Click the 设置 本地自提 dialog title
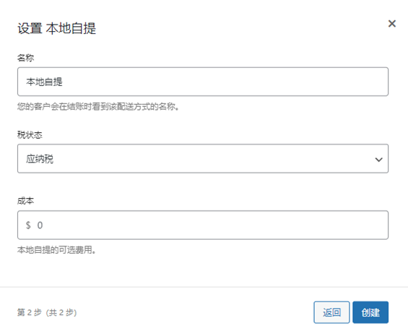The height and width of the screenshot is (336, 408). [57, 28]
